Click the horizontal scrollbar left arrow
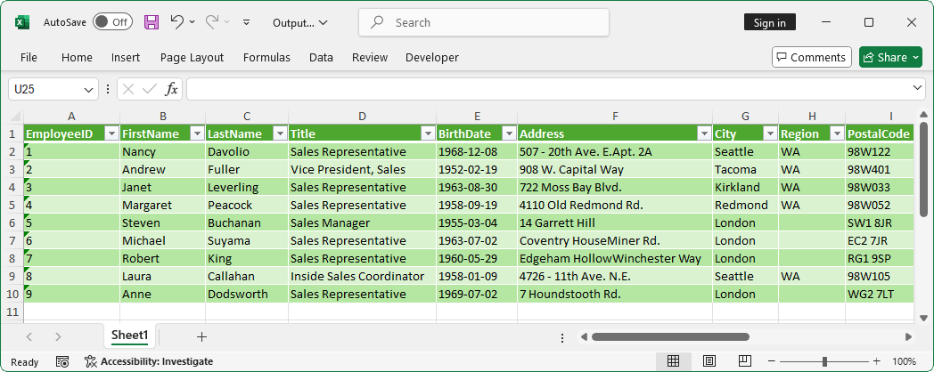This screenshot has width=934, height=372. point(585,337)
